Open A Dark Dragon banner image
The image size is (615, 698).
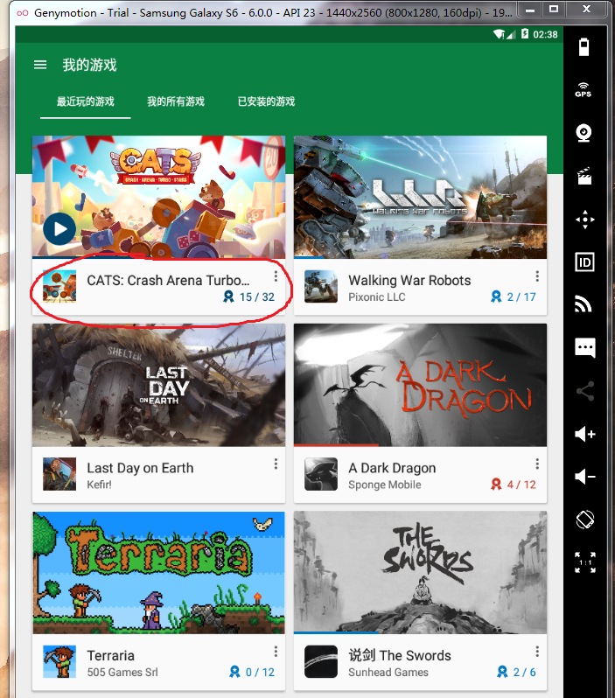[x=420, y=385]
